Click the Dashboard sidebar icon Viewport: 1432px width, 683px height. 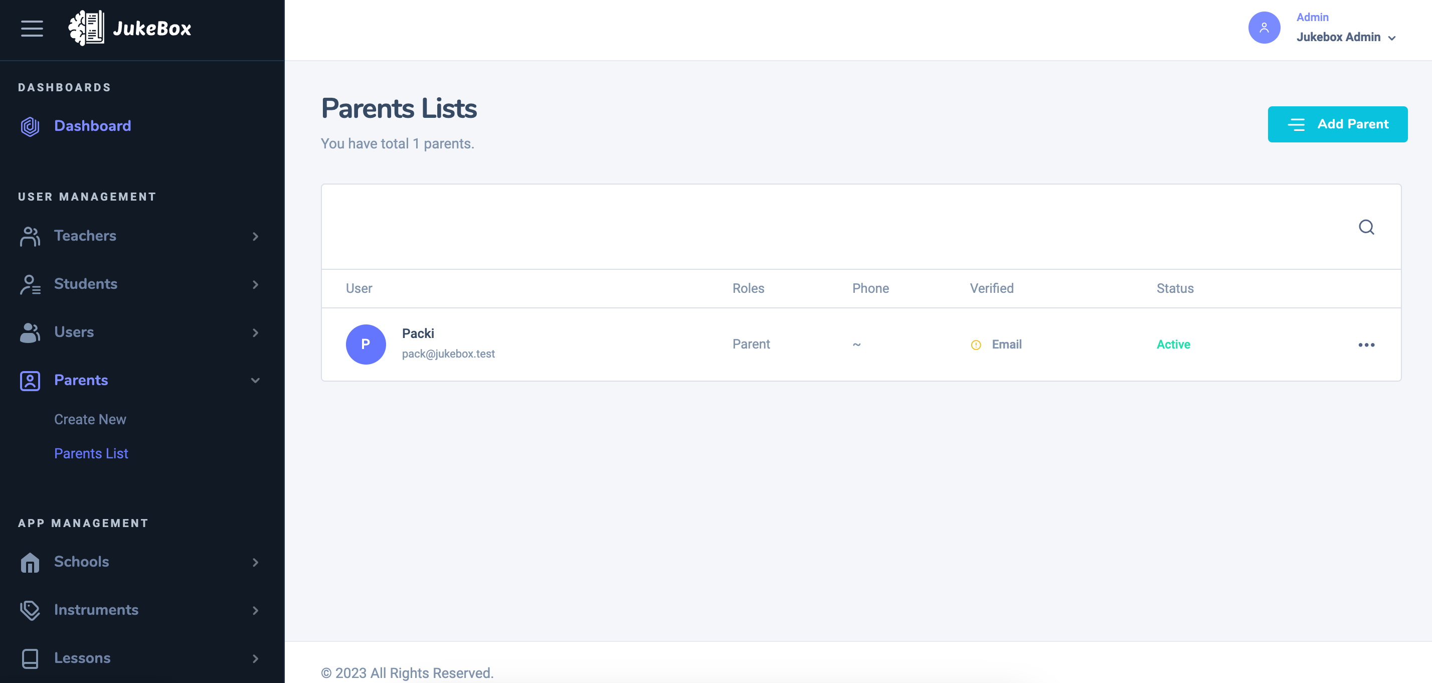(30, 126)
